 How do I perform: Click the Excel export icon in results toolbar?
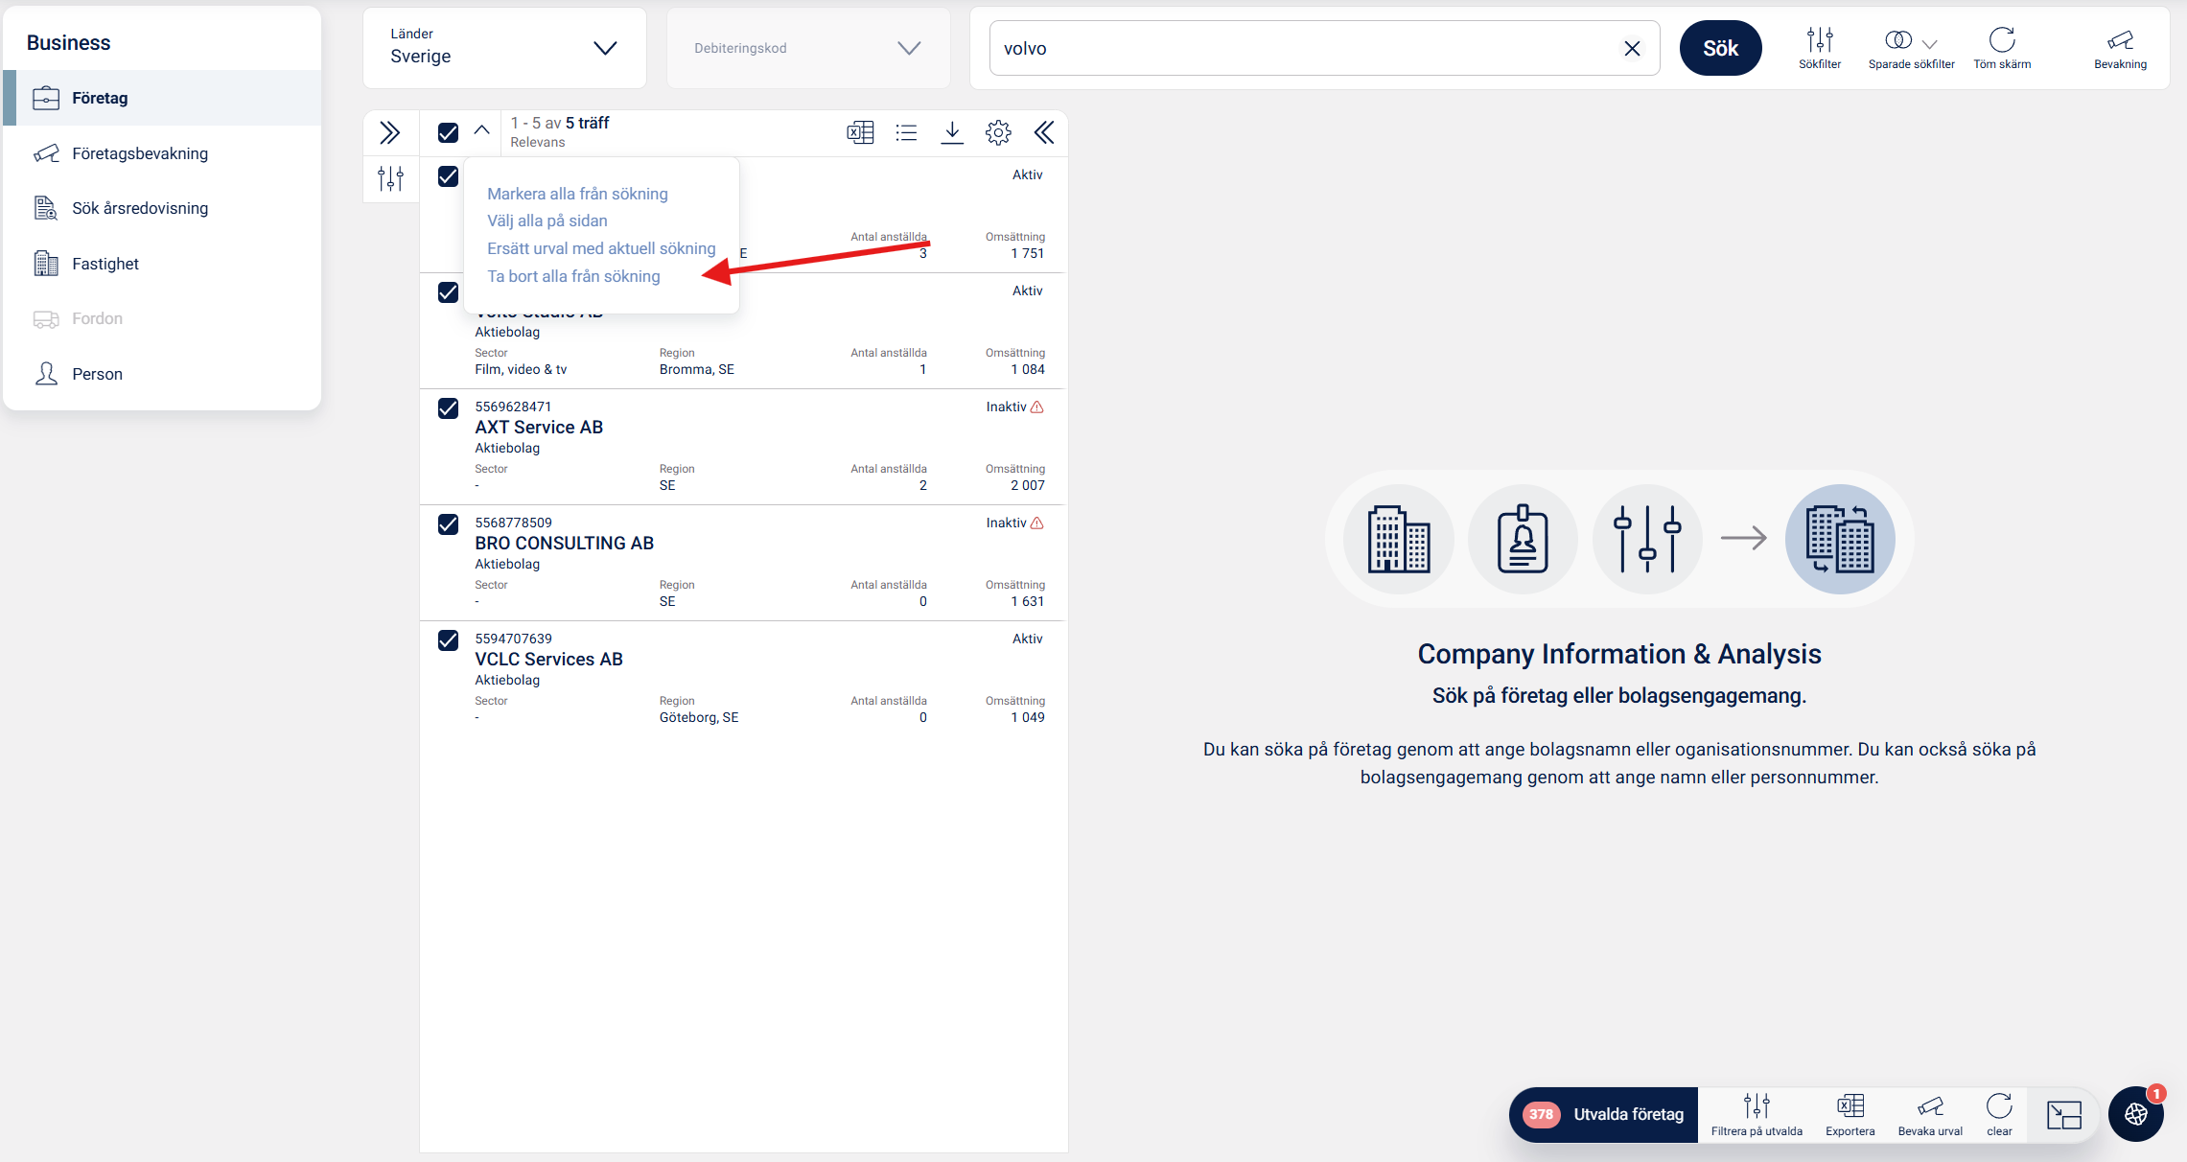860,132
